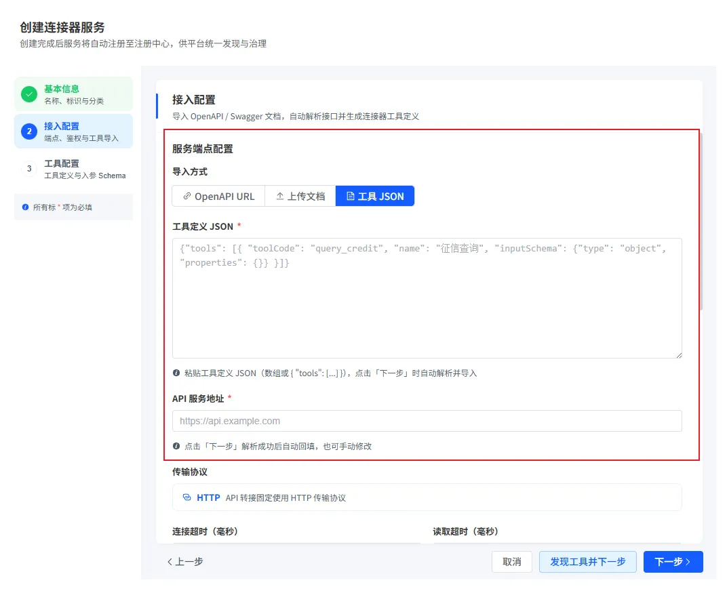Image resolution: width=727 pixels, height=612 pixels.
Task: Click the vertical scrollbar of the config panel
Action: [x=701, y=222]
